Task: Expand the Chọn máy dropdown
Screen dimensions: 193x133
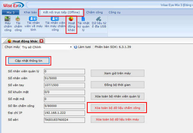Action: (71, 47)
